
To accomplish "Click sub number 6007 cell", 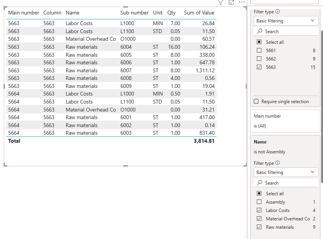I will tap(126, 70).
